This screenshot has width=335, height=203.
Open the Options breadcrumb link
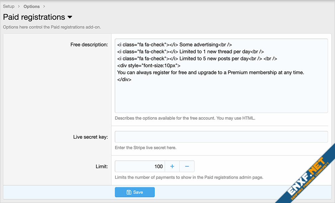[32, 6]
